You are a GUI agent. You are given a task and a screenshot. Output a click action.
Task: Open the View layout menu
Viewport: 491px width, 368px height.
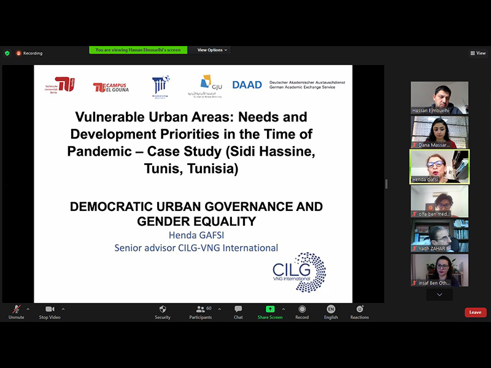pos(478,53)
